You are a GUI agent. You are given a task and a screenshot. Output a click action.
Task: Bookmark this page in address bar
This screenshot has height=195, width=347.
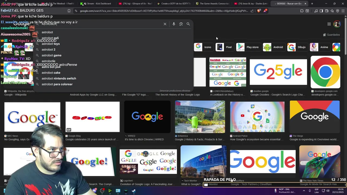(69, 11)
